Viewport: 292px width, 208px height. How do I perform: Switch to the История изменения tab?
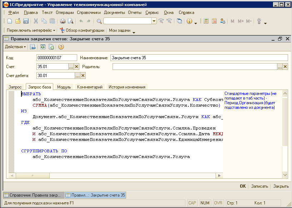(127, 87)
